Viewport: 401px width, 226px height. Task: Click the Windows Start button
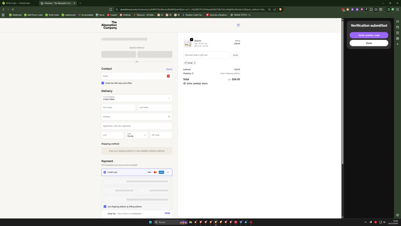pyautogui.click(x=150, y=222)
